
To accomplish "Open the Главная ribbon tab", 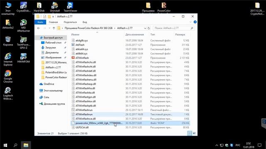I will click(53, 22).
